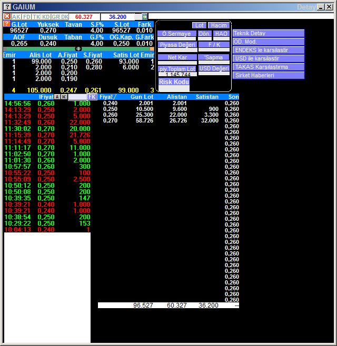Screen dimensions: 337x346
Task: Select the GR tab
Action: (x=55, y=17)
